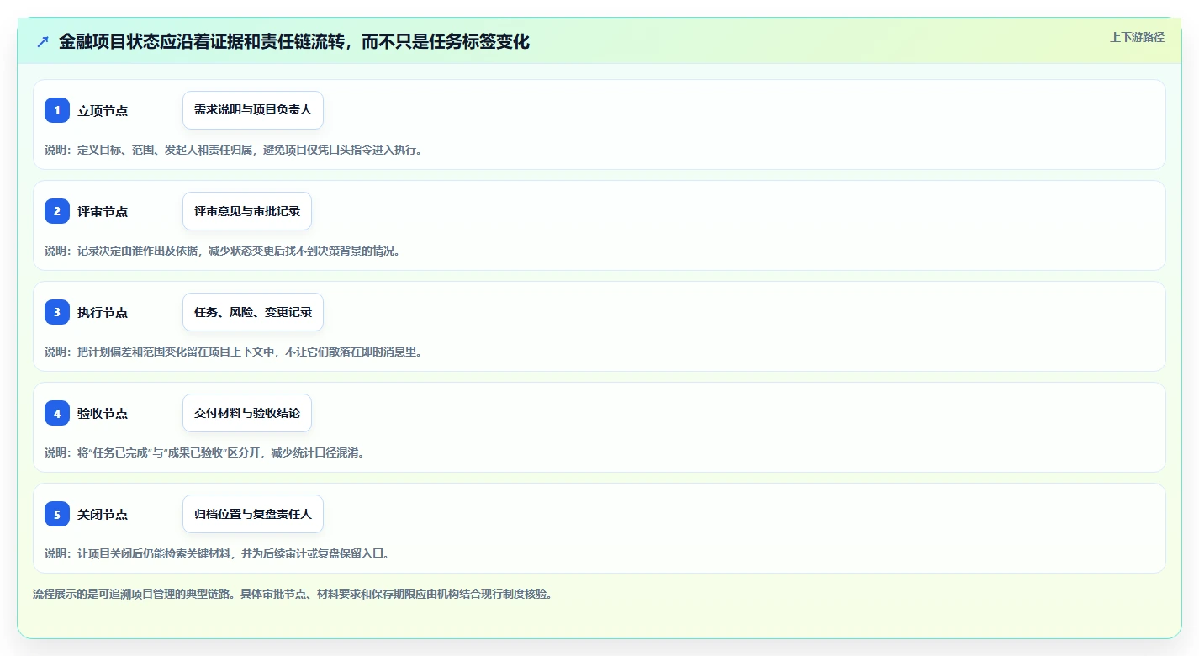Open the 需求说明与项目负责人 chip

coord(253,110)
